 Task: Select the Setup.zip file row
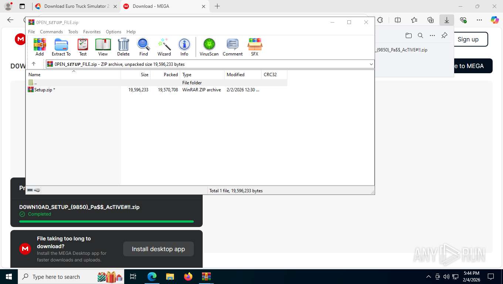(157, 89)
